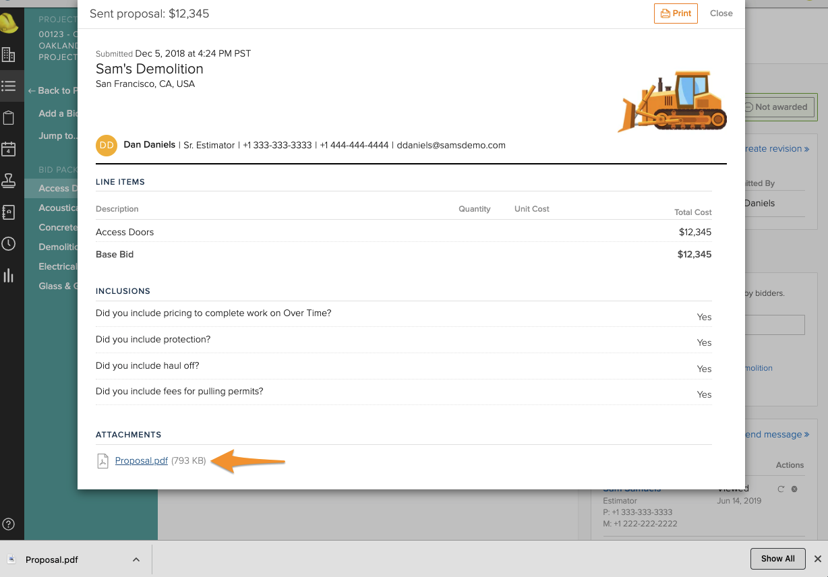This screenshot has width=828, height=577.
Task: Click the clock icon in sidebar
Action: coord(9,243)
